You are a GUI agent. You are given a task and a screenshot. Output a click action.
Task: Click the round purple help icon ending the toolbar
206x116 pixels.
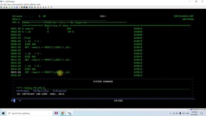pos(51,7)
